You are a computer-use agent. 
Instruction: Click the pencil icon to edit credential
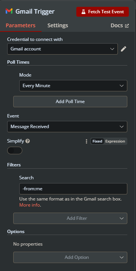click(124, 49)
